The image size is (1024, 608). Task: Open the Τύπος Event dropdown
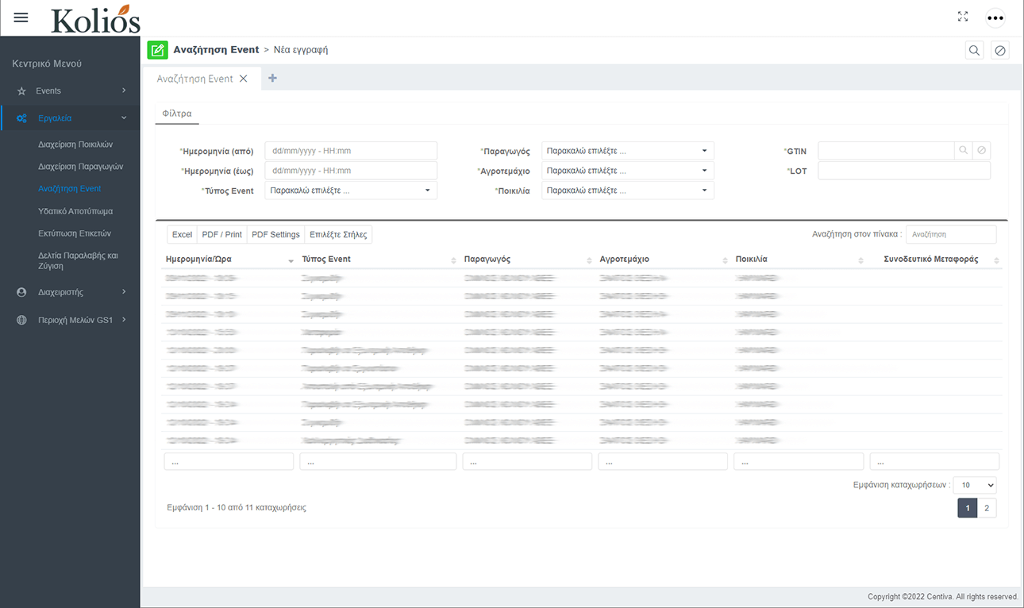point(351,190)
